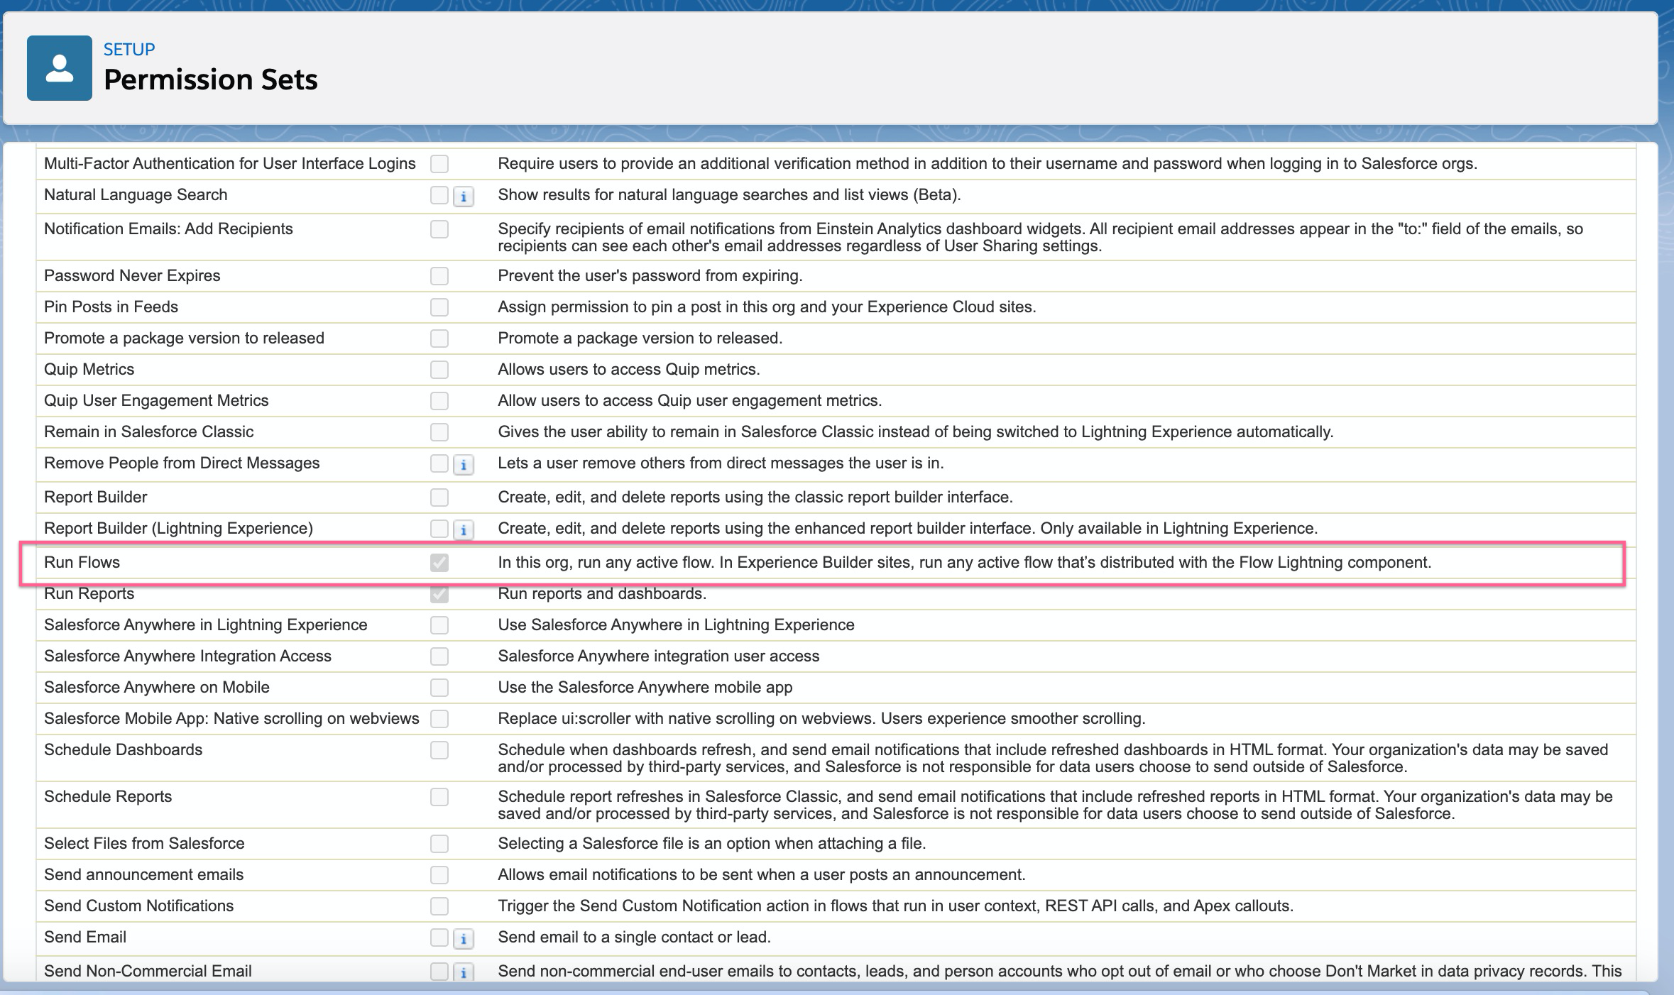Screen dimensions: 1674x995
Task: Check Select Files from Salesforce box
Action: tap(439, 844)
